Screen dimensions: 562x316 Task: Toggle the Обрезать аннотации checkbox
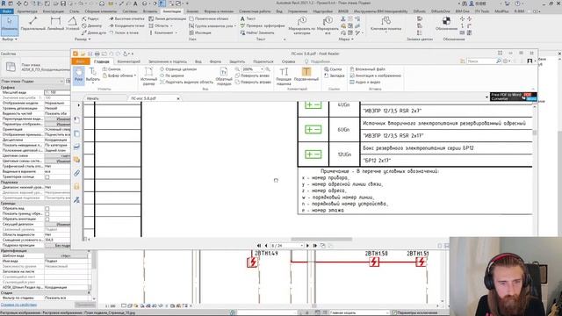(47, 219)
